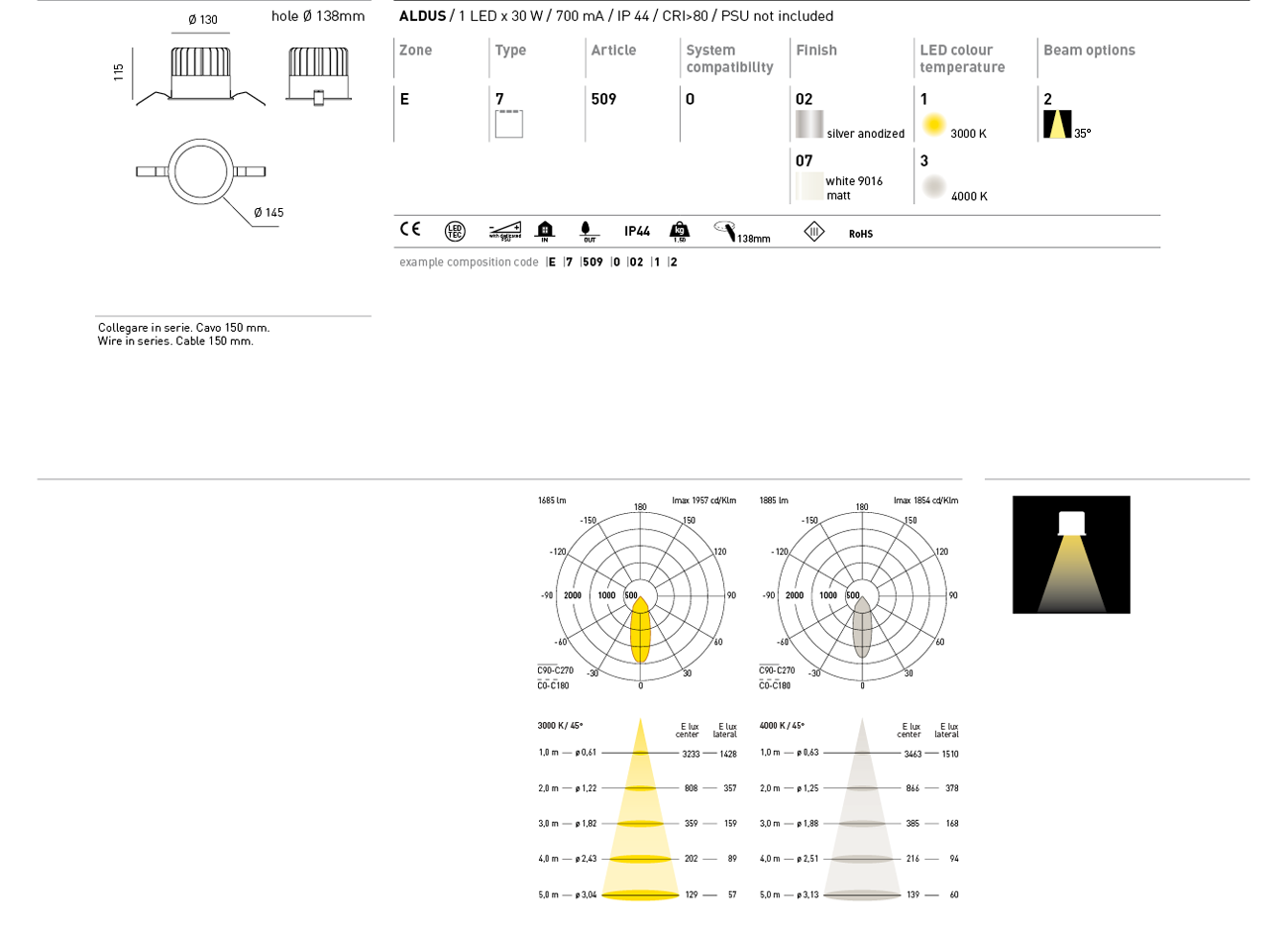
Task: Click the class III diamond symbol
Action: 814,232
